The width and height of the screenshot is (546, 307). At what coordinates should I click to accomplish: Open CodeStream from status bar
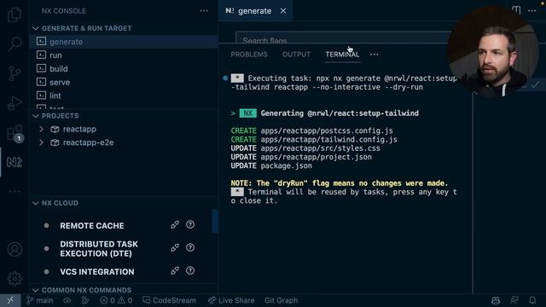coord(169,300)
